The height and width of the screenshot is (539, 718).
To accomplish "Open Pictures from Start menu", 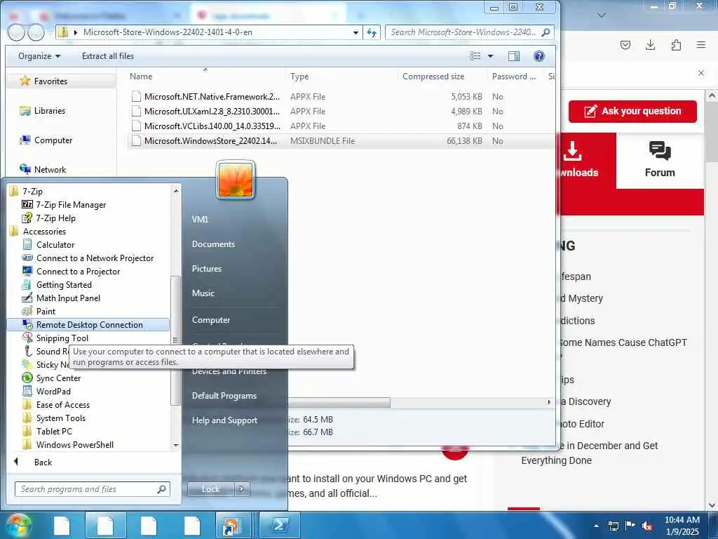I will coord(207,269).
